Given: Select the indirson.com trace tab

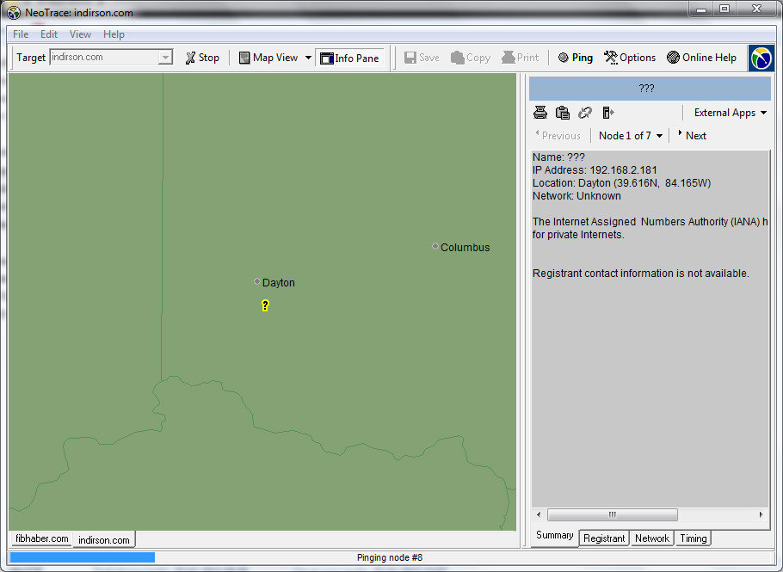Looking at the screenshot, I should pos(104,540).
